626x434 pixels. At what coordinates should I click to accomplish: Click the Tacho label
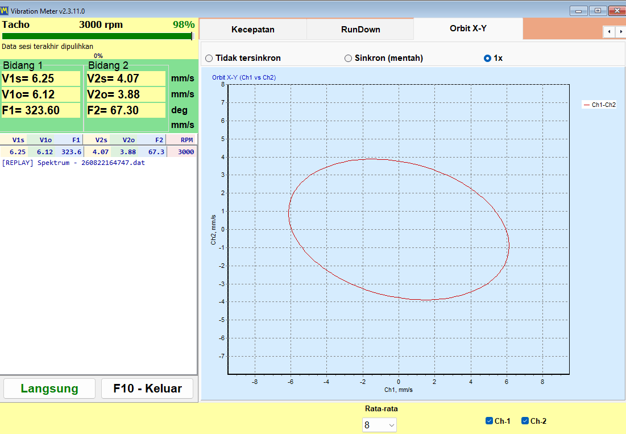(15, 25)
